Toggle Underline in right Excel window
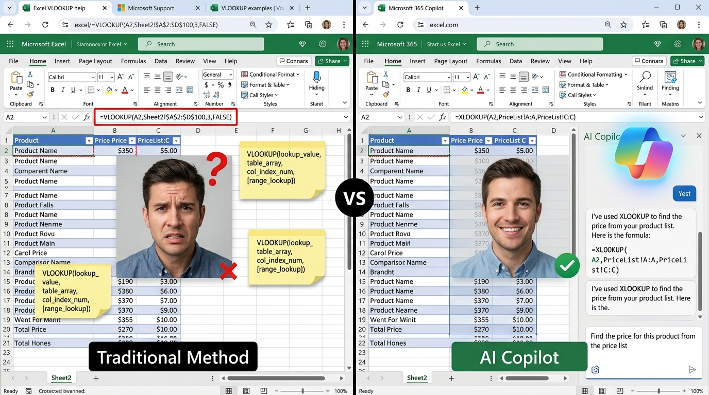Screen dimensions: 709x395 [429, 90]
